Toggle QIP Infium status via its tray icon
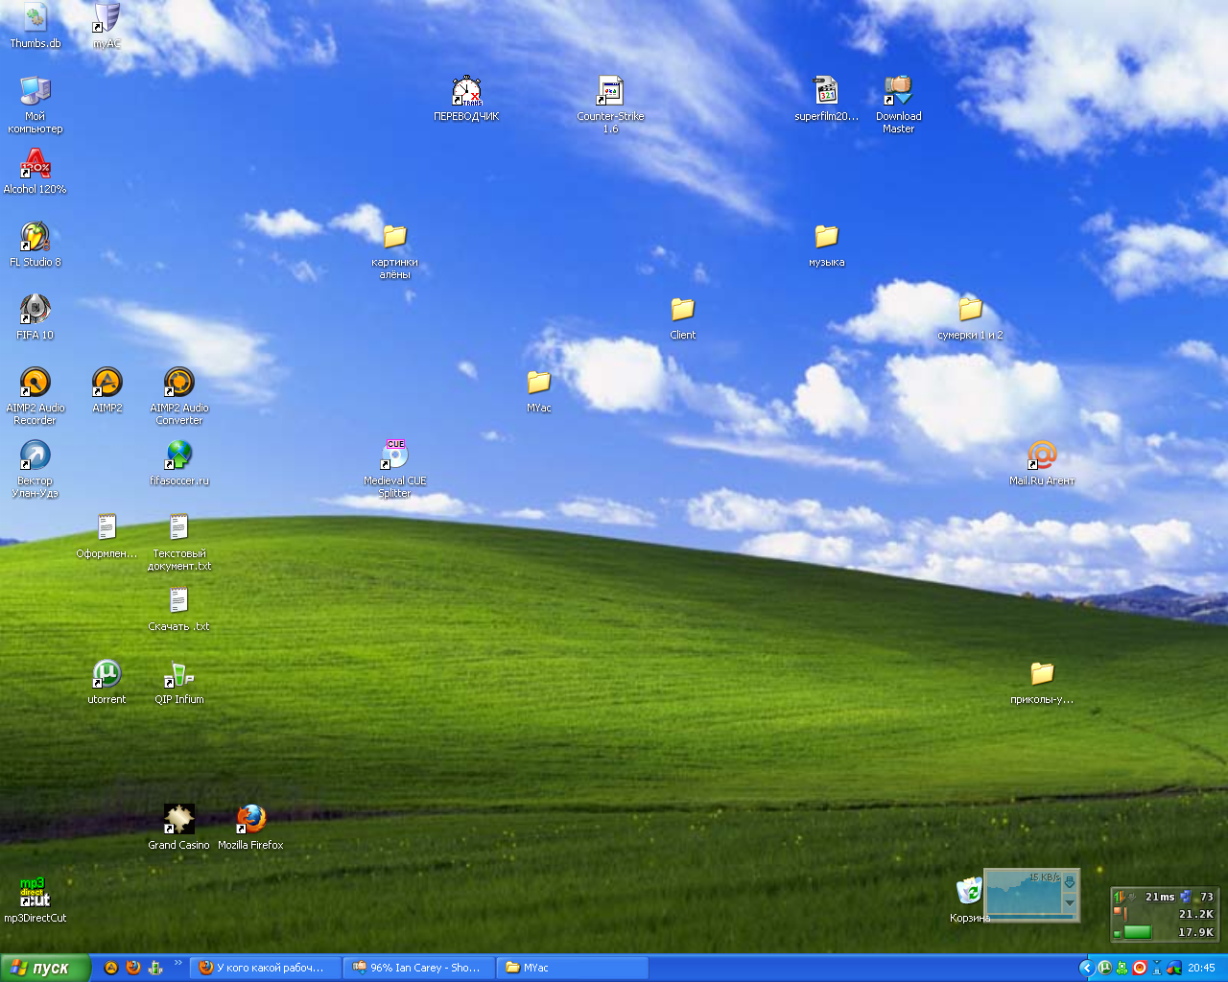Viewport: 1228px width, 982px height. [1122, 968]
